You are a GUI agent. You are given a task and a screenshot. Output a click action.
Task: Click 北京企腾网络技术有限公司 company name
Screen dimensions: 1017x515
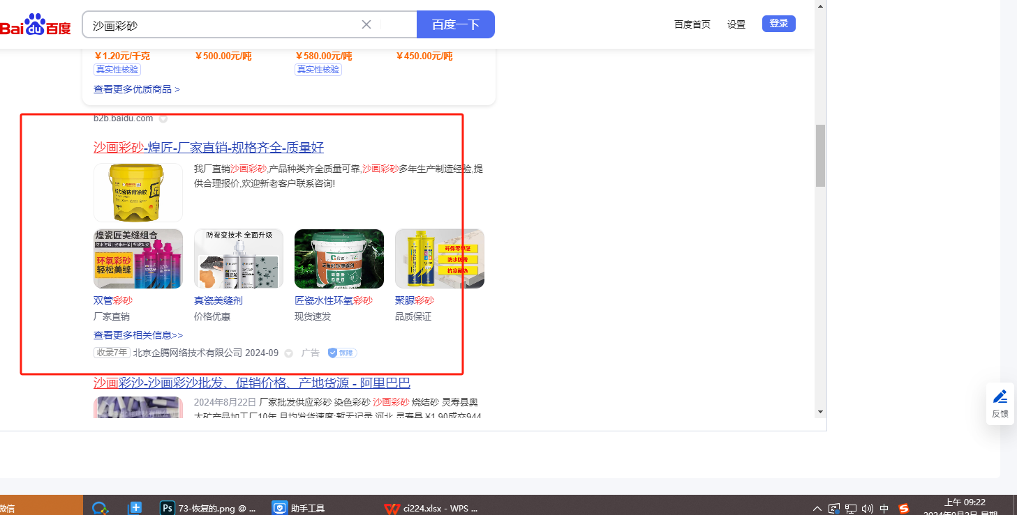click(188, 353)
